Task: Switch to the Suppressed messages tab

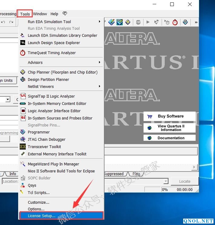Action: point(114,174)
